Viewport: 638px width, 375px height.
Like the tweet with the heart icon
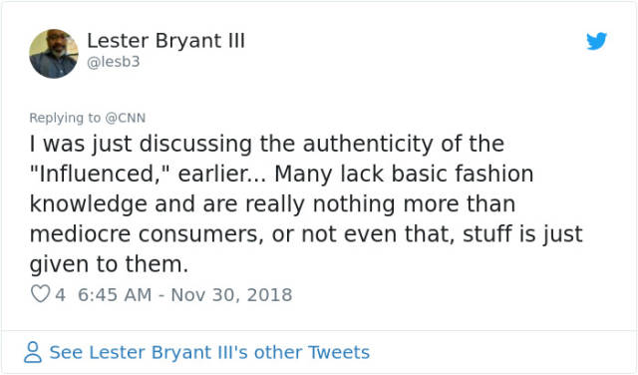coord(40,294)
